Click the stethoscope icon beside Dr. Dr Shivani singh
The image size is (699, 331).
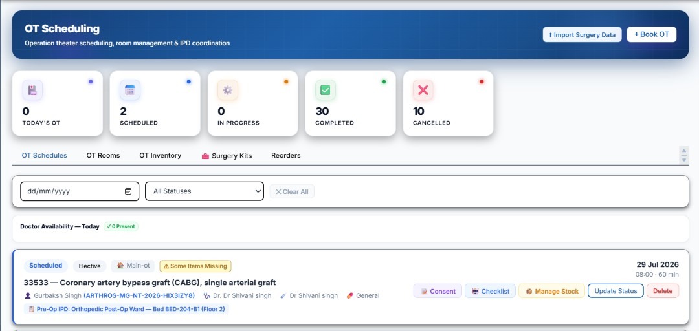(x=207, y=295)
